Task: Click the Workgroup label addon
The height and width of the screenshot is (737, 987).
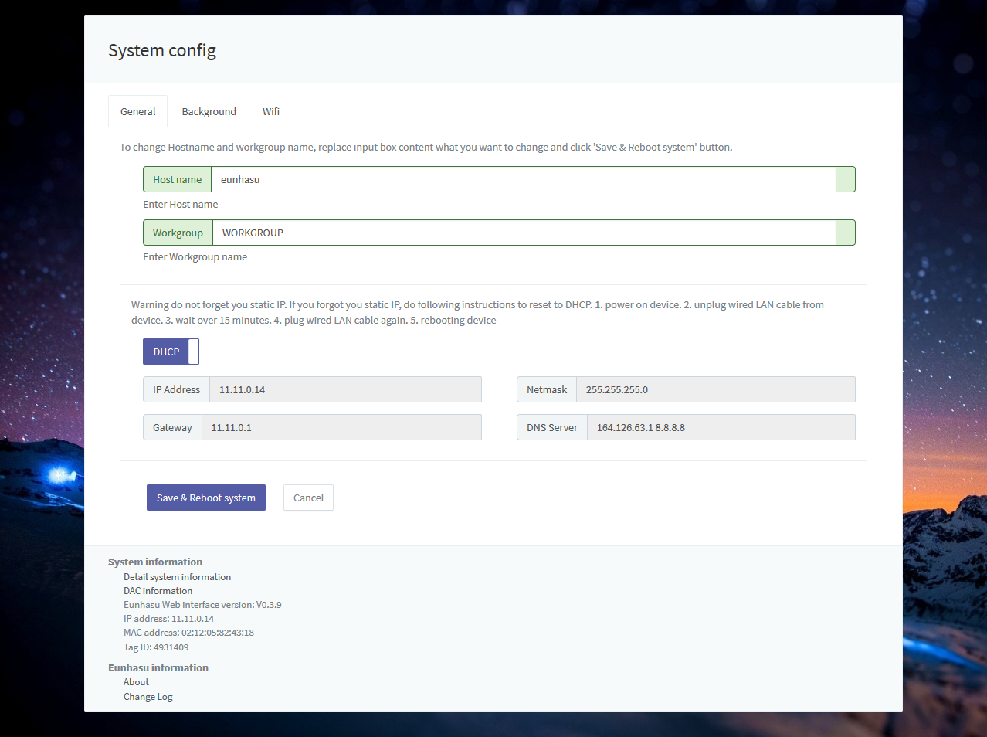Action: point(178,233)
